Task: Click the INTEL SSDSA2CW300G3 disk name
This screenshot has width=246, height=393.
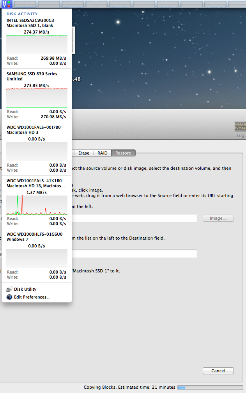Action: pyautogui.click(x=30, y=20)
